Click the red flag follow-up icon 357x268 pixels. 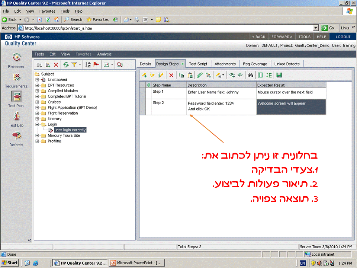(96, 64)
